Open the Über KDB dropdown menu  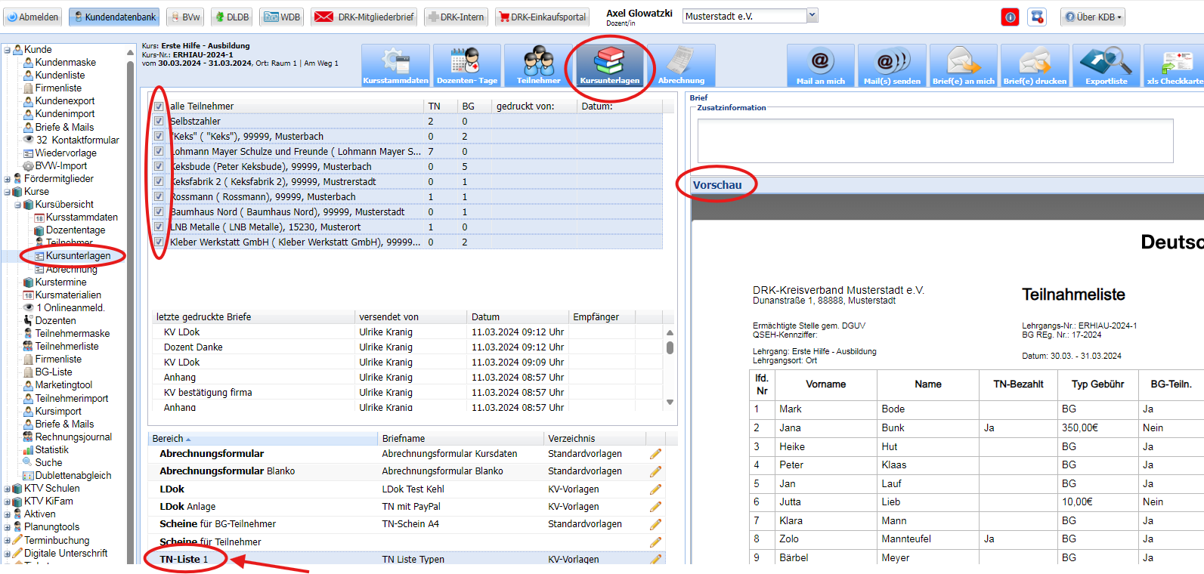point(1093,17)
